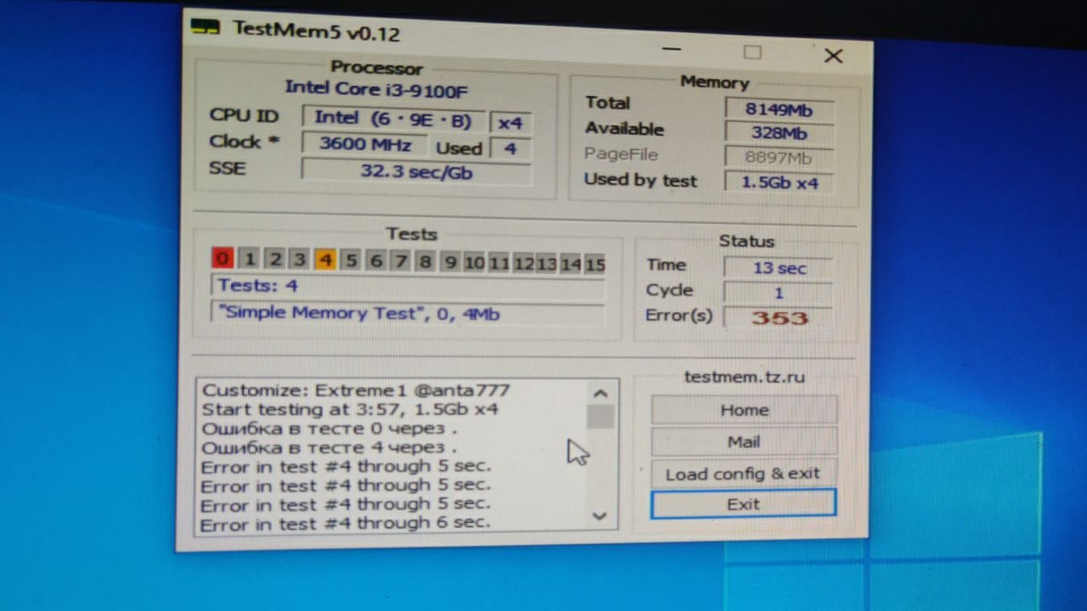Click Load config & exit
Screen dimensions: 1087x611
click(743, 474)
